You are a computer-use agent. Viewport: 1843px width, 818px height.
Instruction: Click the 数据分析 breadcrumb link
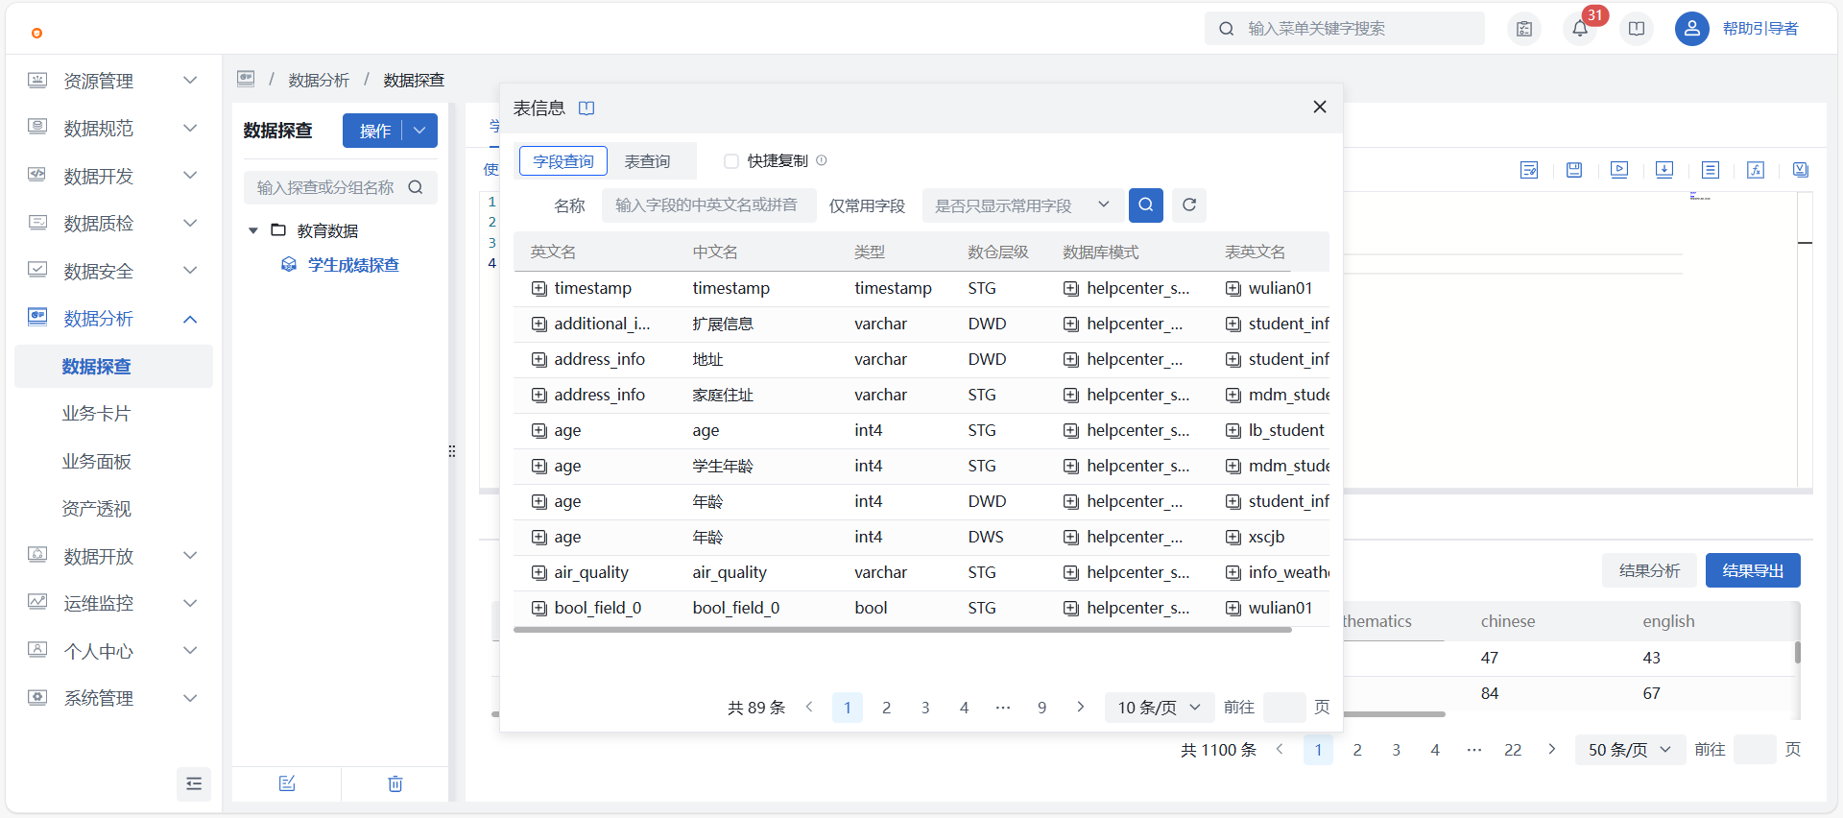click(x=319, y=80)
